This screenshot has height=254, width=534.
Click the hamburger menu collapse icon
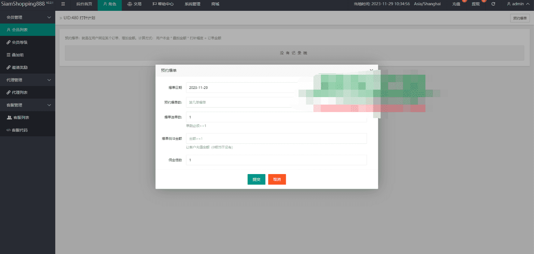coord(63,4)
